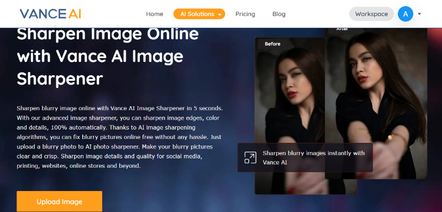
Task: Expand the AI Solutions dropdown menu
Action: [199, 14]
